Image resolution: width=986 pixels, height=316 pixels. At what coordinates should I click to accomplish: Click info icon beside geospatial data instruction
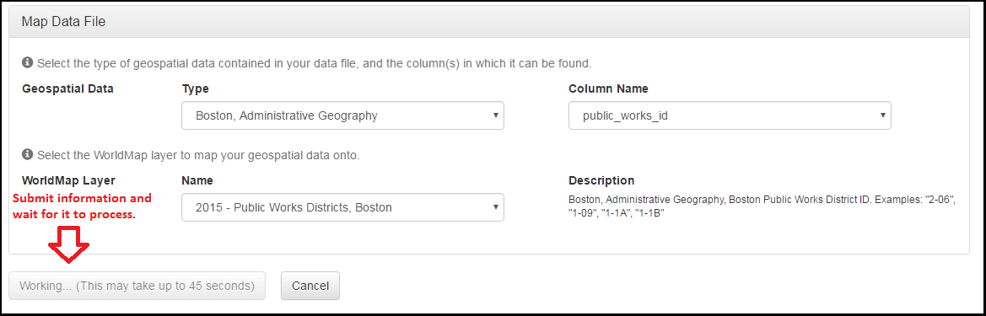click(27, 63)
